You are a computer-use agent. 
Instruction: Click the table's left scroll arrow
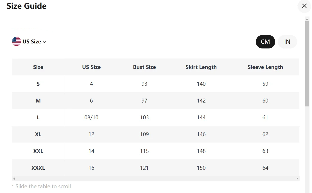coord(14,178)
